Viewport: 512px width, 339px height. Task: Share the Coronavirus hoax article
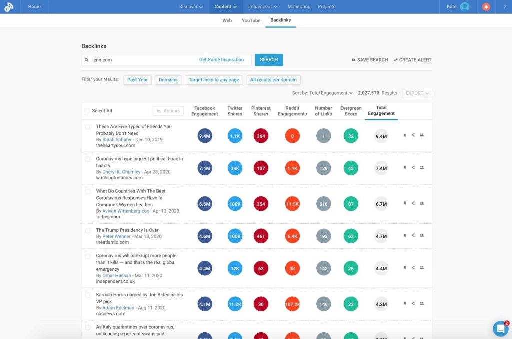(x=413, y=168)
